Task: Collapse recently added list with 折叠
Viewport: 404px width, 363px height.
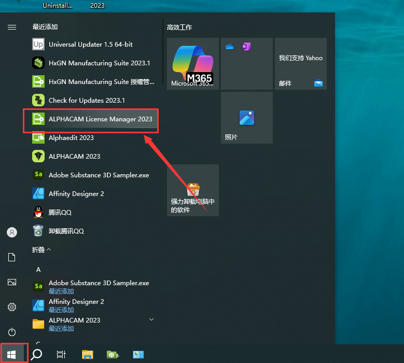Action: 41,249
